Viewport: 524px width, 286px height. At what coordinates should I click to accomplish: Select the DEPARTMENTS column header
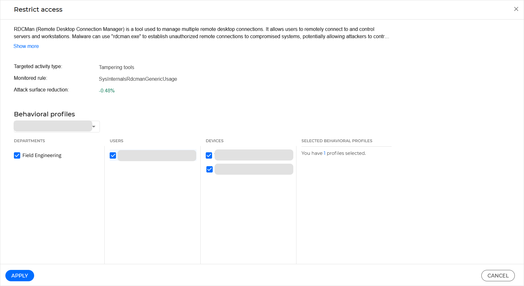pyautogui.click(x=29, y=141)
